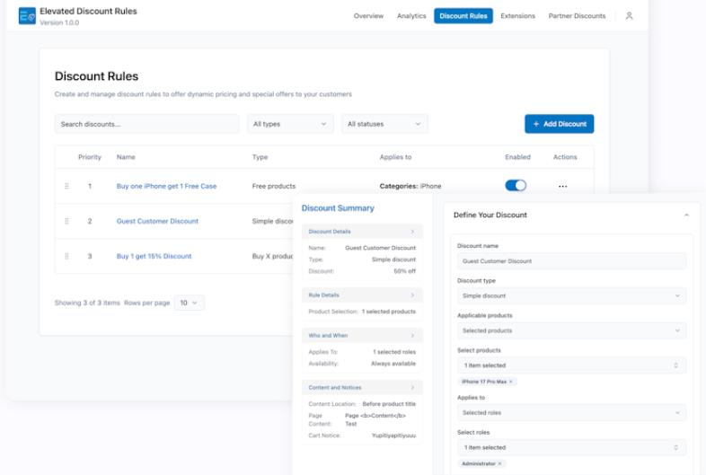This screenshot has height=475, width=706.
Task: Open actions menu for iPhone Free Case rule
Action: coord(563,187)
